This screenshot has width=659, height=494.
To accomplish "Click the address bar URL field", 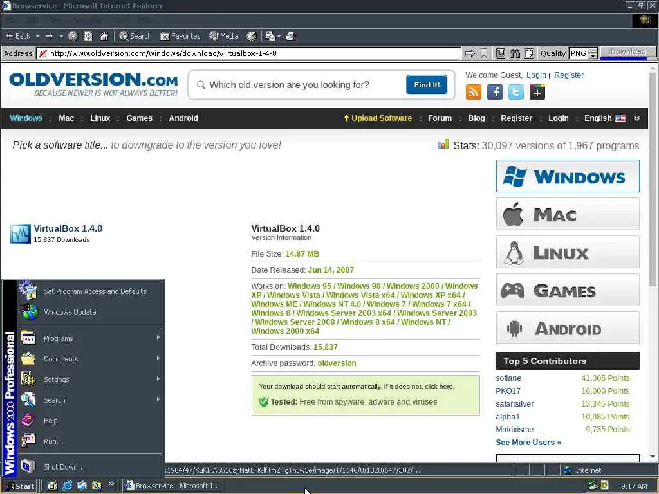I will pos(249,53).
